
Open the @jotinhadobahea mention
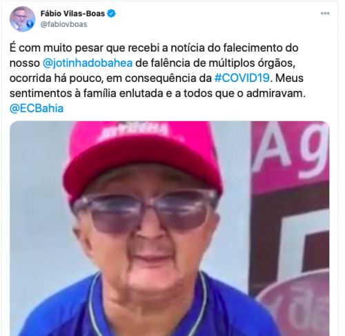pyautogui.click(x=88, y=63)
